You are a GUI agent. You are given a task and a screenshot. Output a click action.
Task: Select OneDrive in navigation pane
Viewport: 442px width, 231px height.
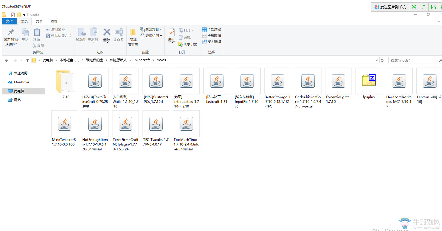[x=22, y=82]
